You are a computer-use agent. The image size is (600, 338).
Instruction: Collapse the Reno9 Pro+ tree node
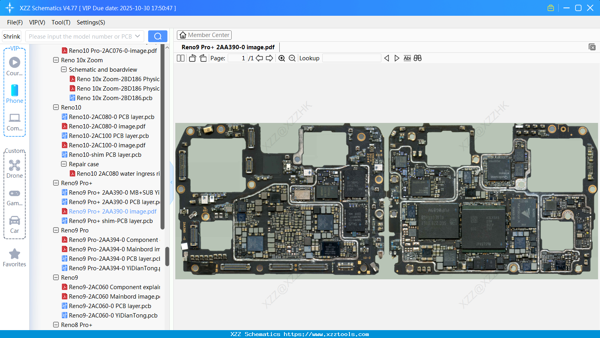56,183
